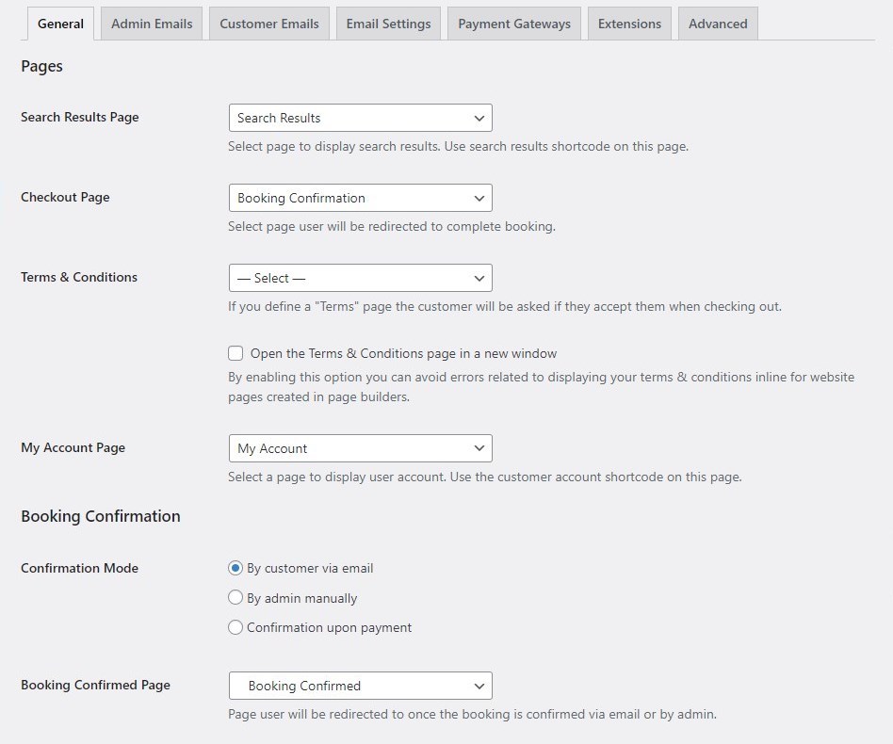Screen dimensions: 893x744
Task: Open the Booking Confirmed Page dropdown
Action: click(360, 686)
